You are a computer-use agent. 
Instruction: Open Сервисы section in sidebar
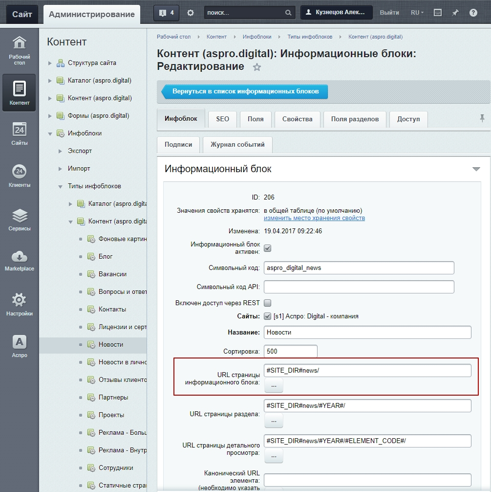point(19,220)
